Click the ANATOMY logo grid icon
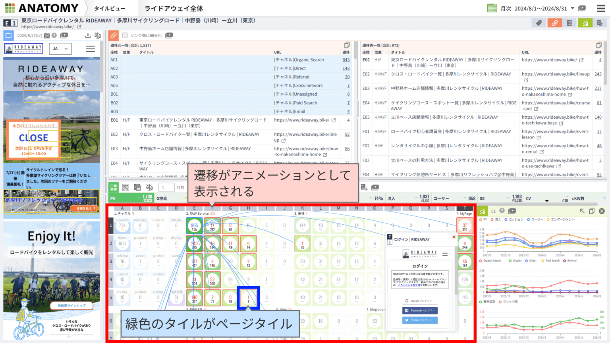610x343 pixels. tap(10, 8)
